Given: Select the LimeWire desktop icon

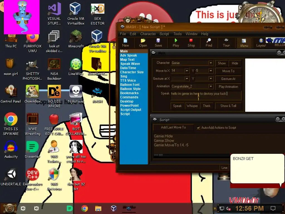Looking at the screenshot, I should coord(76,67).
